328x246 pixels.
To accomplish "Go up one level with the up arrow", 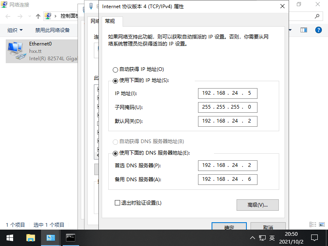I will (x=38, y=16).
